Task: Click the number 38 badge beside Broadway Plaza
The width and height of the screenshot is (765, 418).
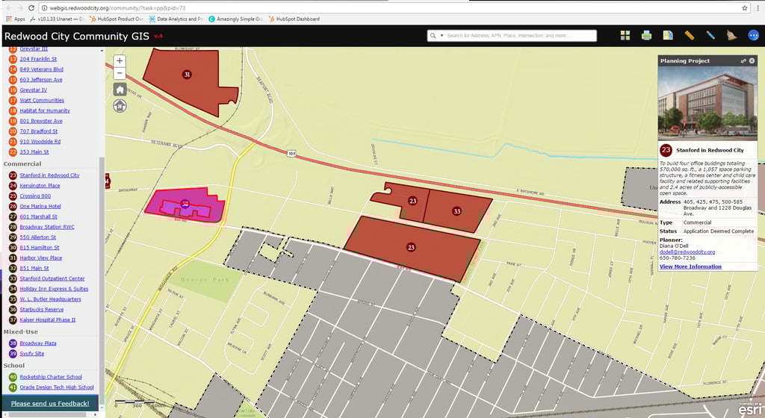Action: click(x=13, y=343)
